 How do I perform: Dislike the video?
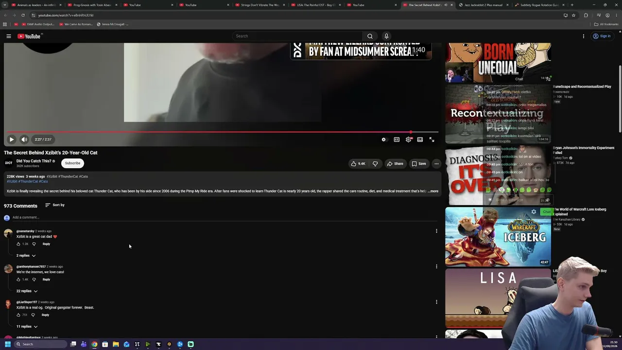[x=375, y=164]
